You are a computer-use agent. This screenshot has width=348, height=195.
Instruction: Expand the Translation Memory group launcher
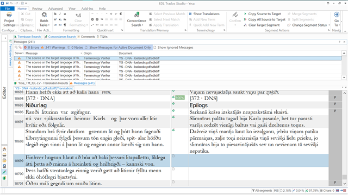(x=185, y=30)
